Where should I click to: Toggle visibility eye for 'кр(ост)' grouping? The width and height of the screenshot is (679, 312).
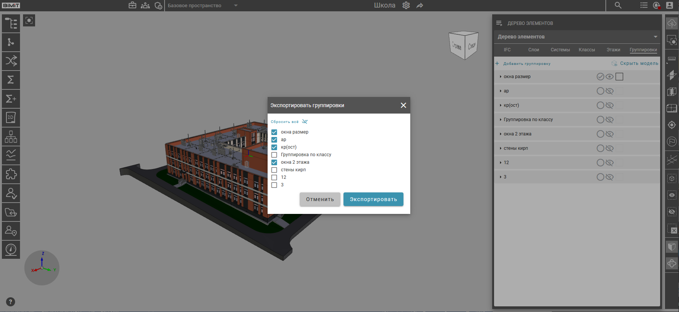coord(610,105)
